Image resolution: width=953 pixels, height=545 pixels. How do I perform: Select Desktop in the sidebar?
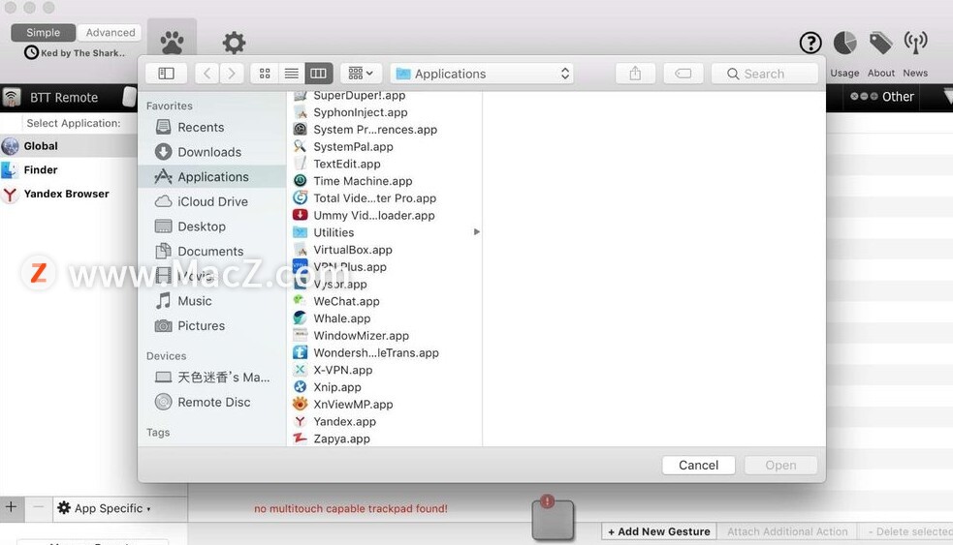[211, 227]
